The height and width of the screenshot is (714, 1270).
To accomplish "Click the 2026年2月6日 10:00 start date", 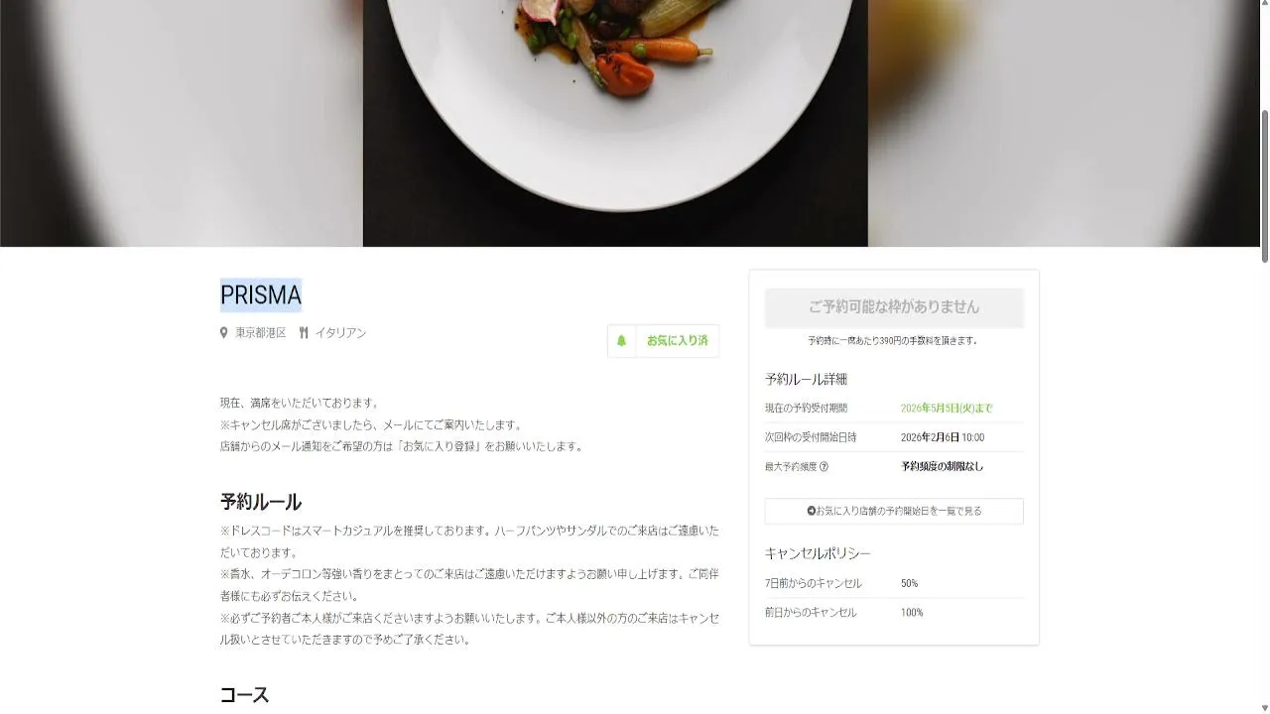I will point(943,437).
